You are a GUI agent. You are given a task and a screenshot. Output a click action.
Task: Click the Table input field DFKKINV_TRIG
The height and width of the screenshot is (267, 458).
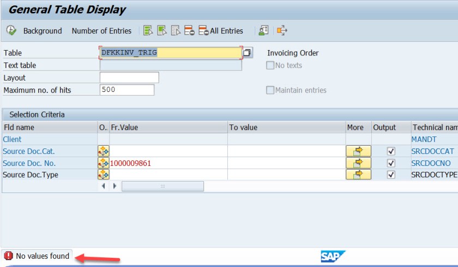[x=171, y=53]
